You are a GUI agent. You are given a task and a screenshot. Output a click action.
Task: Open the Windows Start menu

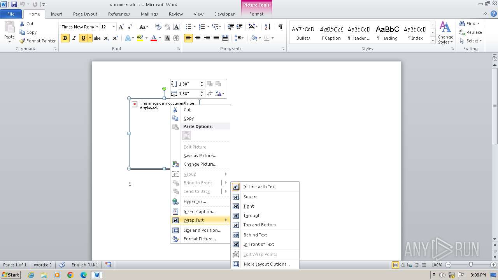[x=11, y=275]
